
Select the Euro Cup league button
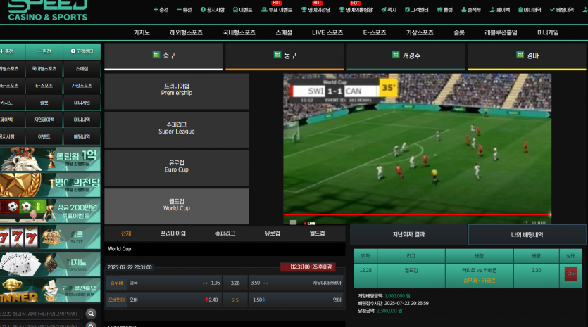[x=177, y=168]
